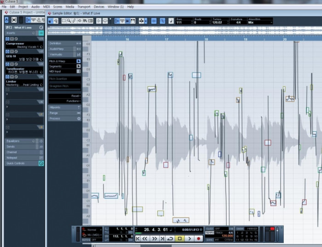
Task: Select the zoom magnifier tool in Sample Editor
Action: coord(68,21)
